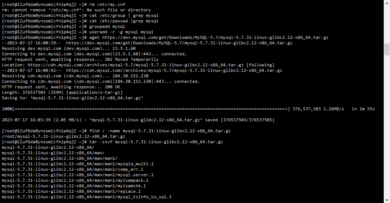Click the 'tar -zxvf' extraction command
This screenshot has height=203, width=390.
tap(156, 142)
